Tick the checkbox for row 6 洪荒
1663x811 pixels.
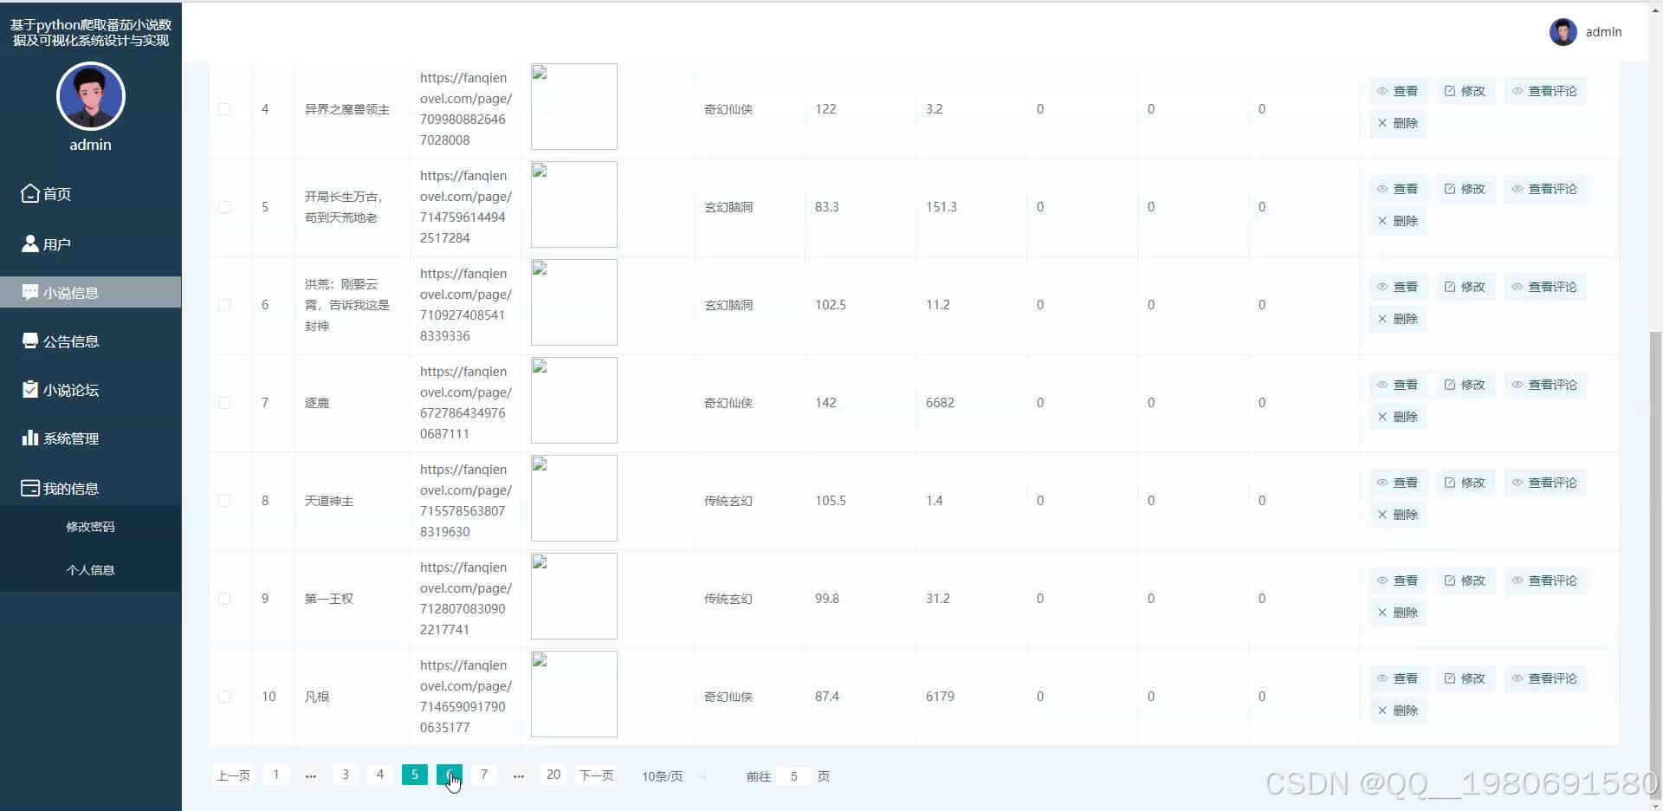[x=224, y=305]
